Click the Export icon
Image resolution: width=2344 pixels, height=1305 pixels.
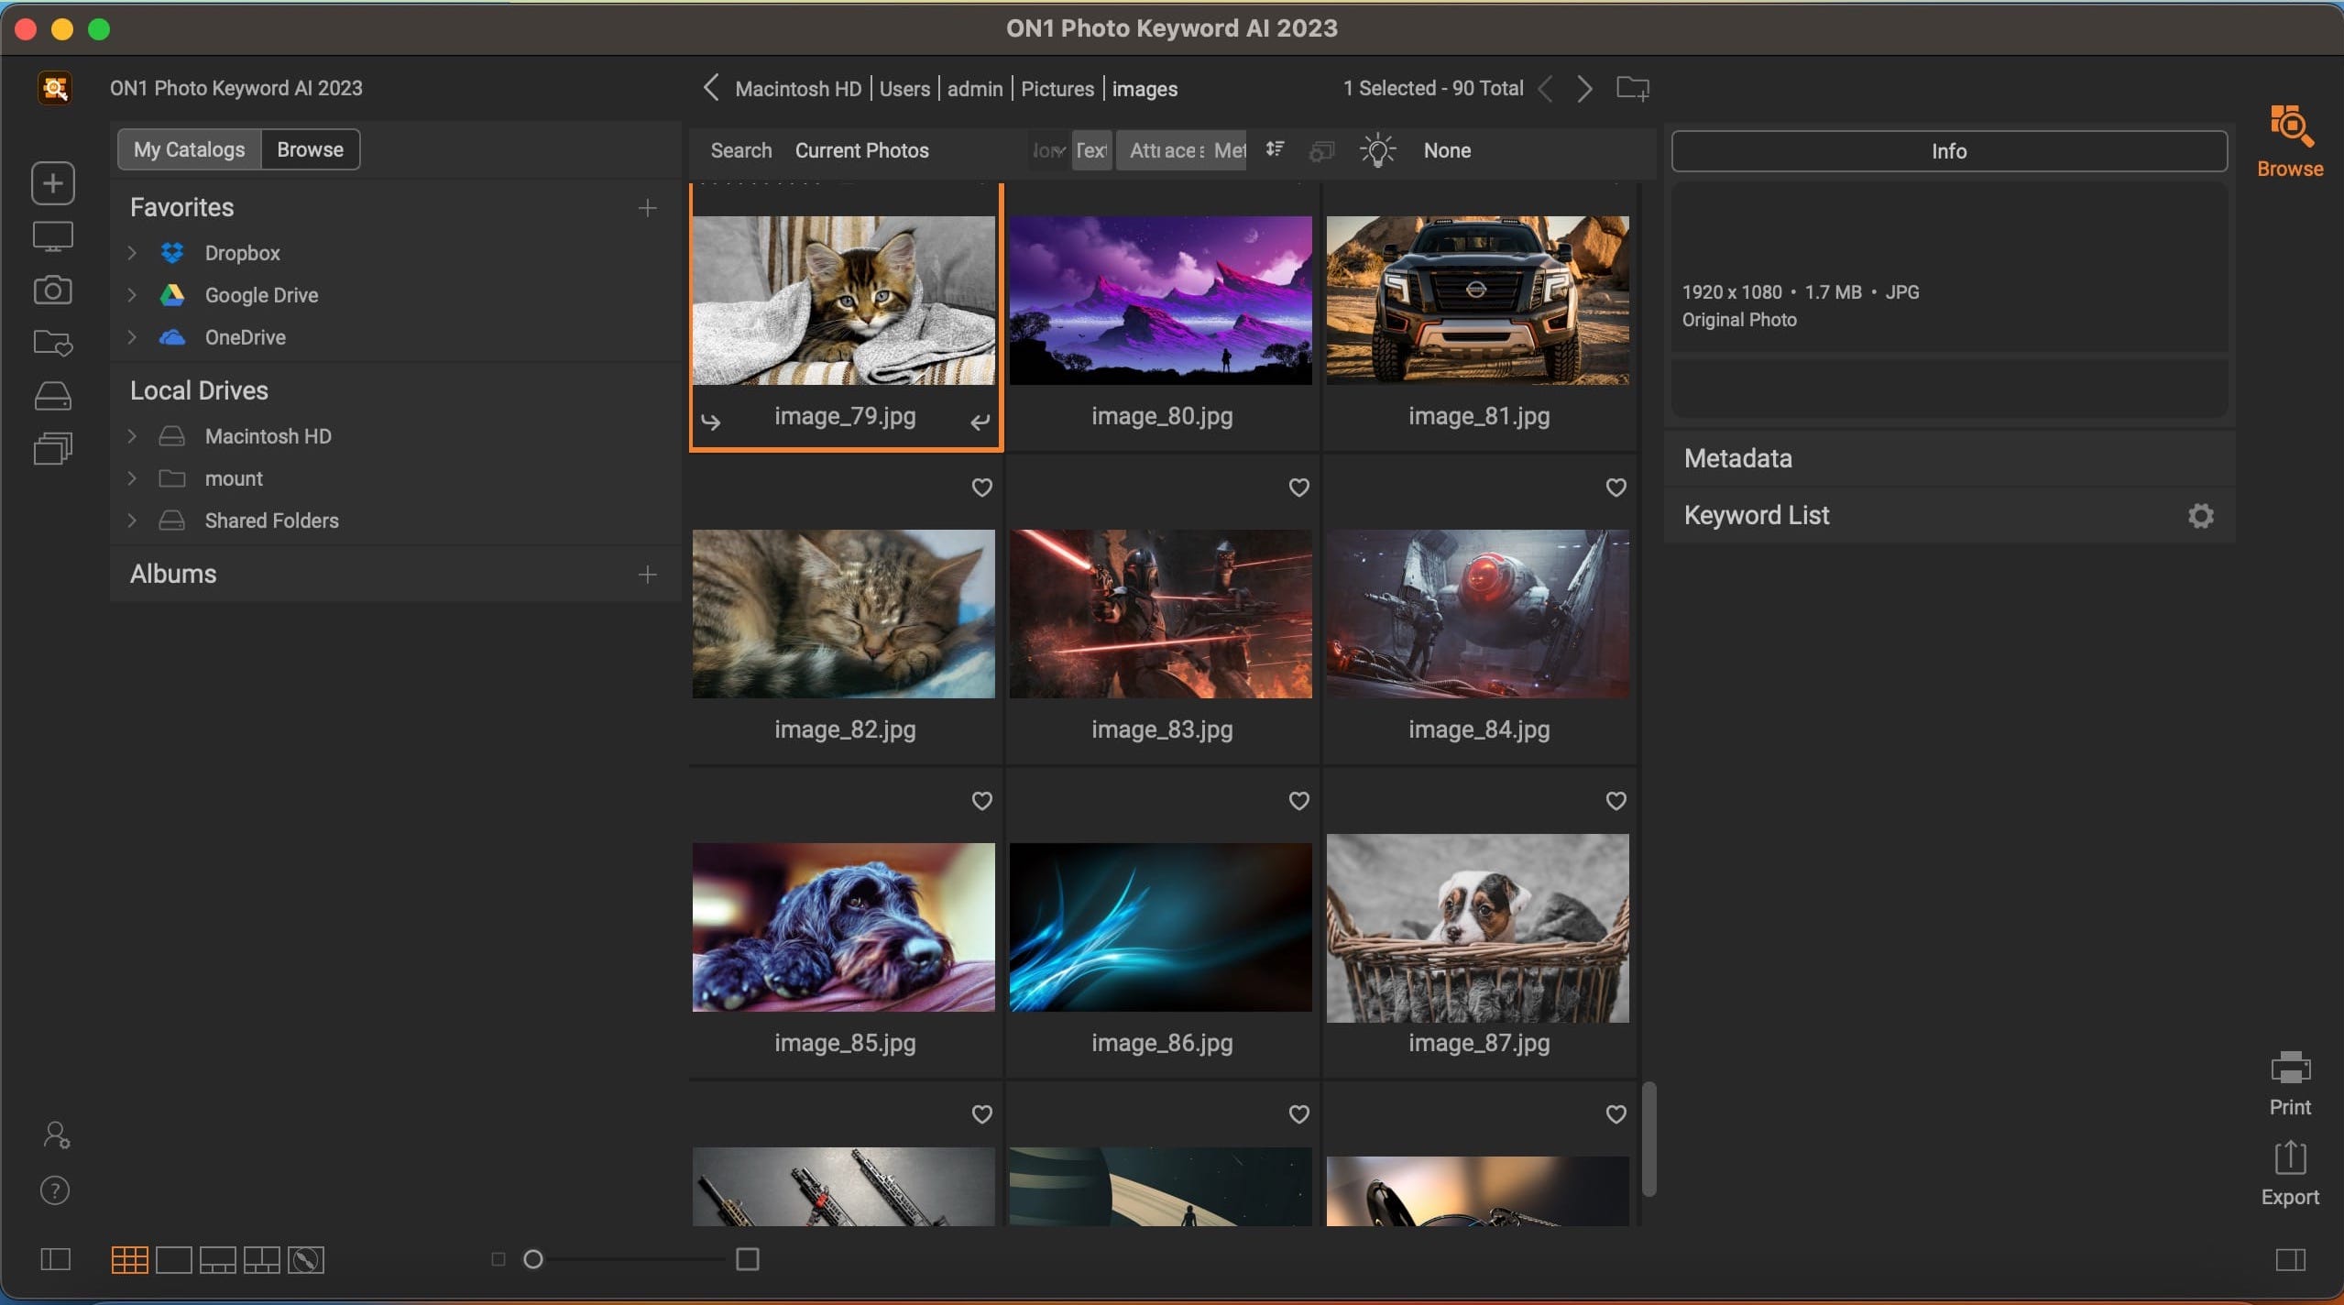point(2290,1173)
